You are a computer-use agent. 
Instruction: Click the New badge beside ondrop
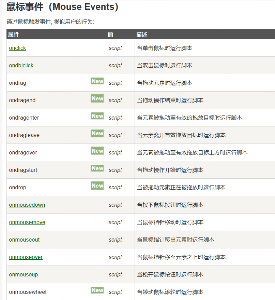point(97,186)
